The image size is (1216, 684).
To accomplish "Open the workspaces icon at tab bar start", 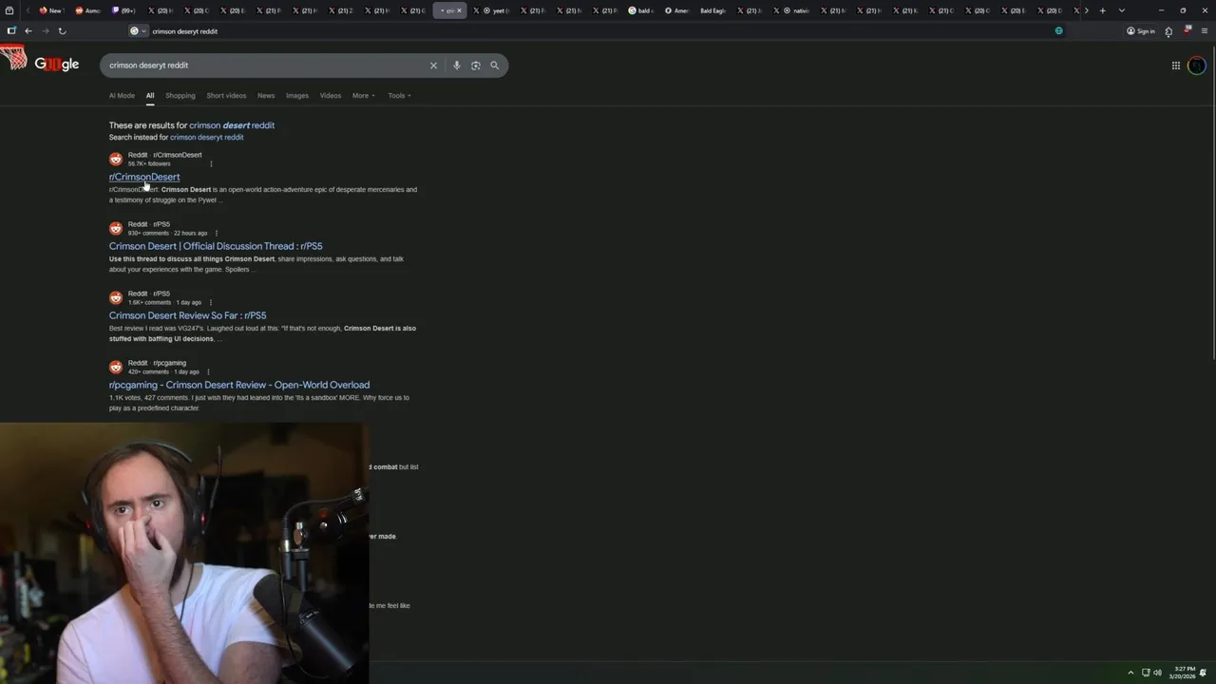I will click(9, 10).
